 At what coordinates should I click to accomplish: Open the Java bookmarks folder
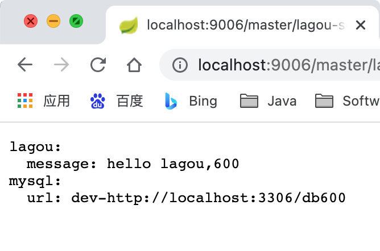269,101
